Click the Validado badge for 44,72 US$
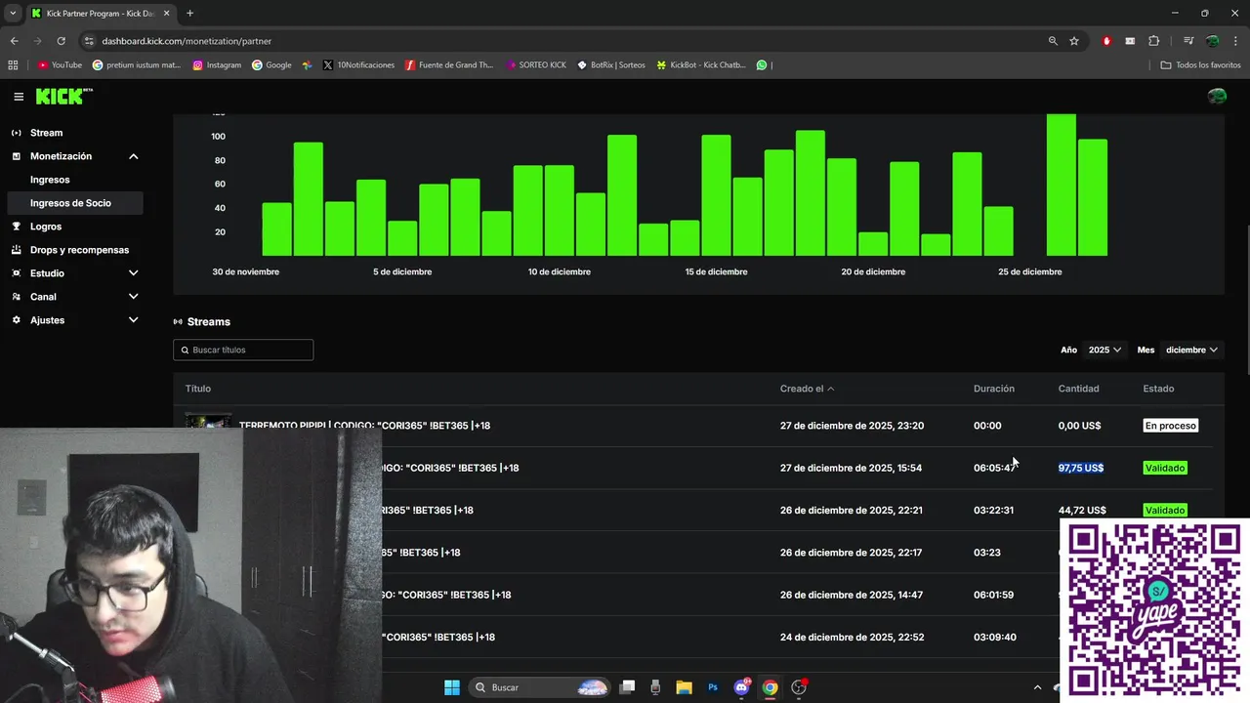This screenshot has height=703, width=1250. click(x=1165, y=510)
